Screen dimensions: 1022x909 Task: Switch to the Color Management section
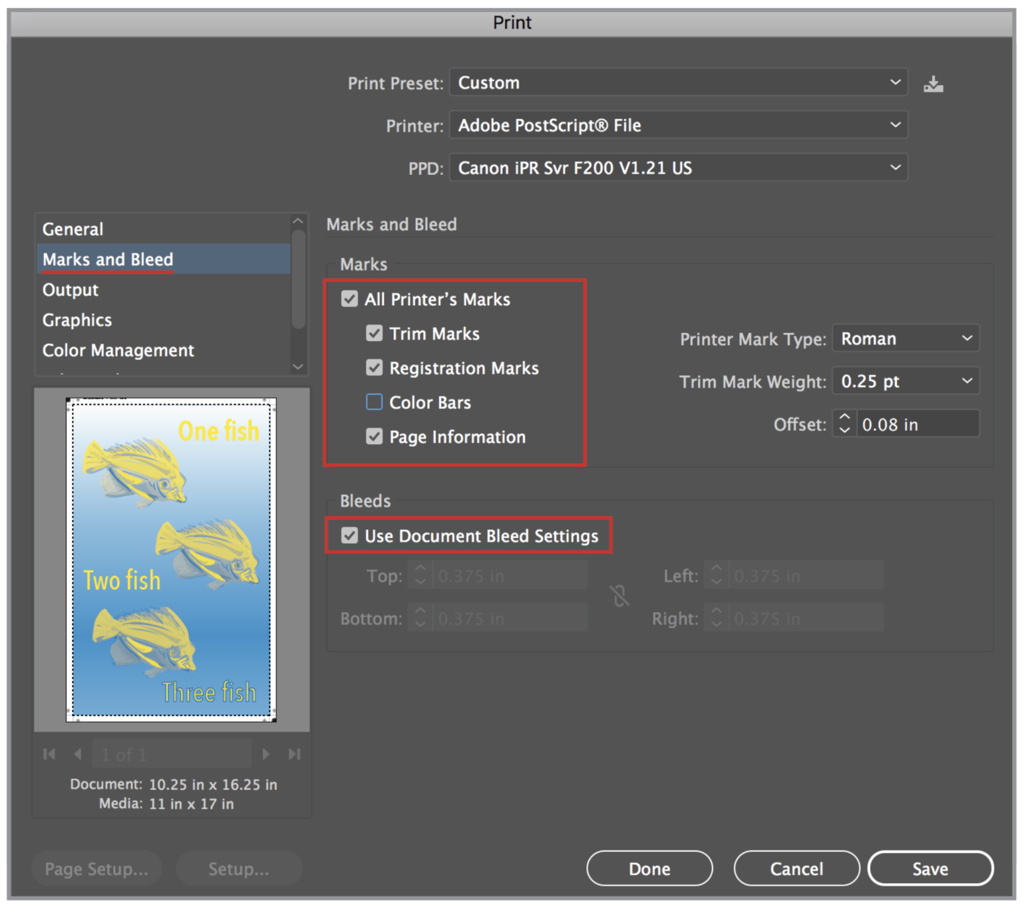118,350
